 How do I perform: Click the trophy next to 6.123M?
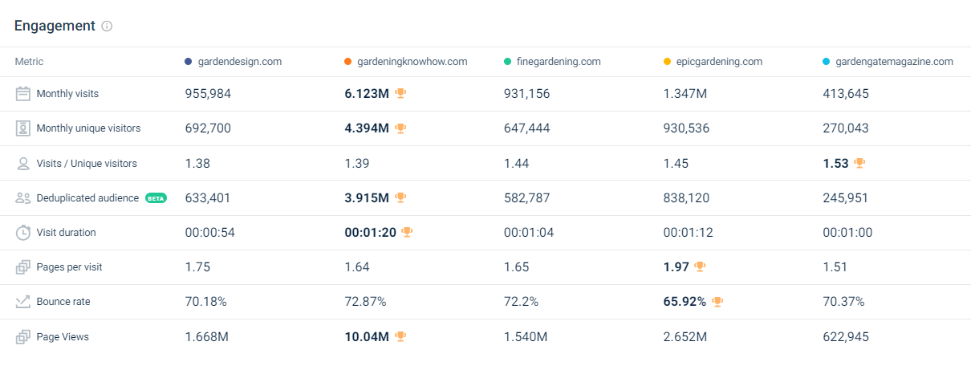(400, 94)
